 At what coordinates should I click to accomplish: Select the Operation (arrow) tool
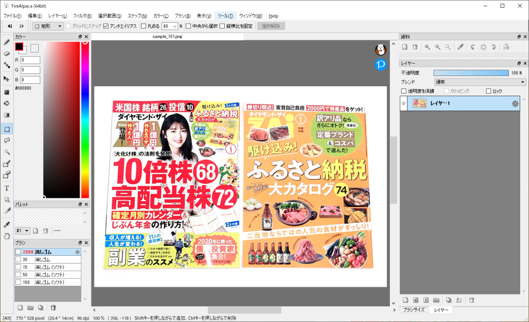(x=7, y=200)
